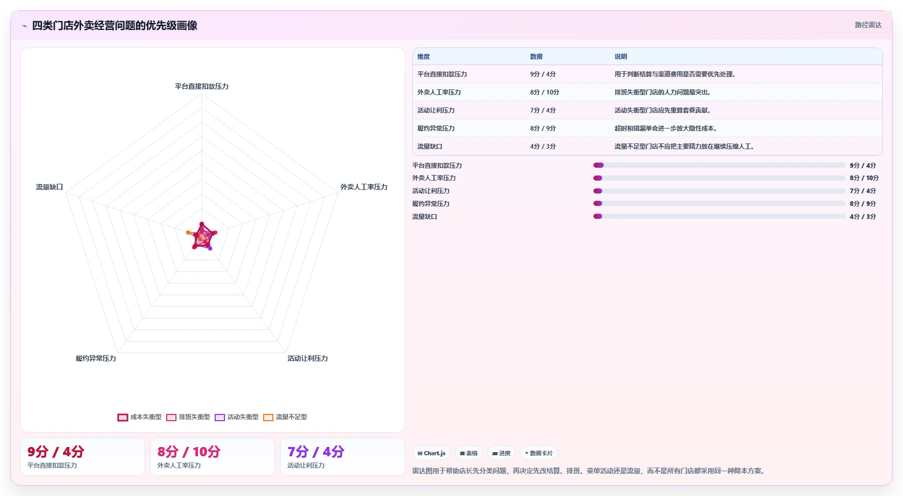Click the 维度 column header
The image size is (903, 496).
(x=424, y=57)
